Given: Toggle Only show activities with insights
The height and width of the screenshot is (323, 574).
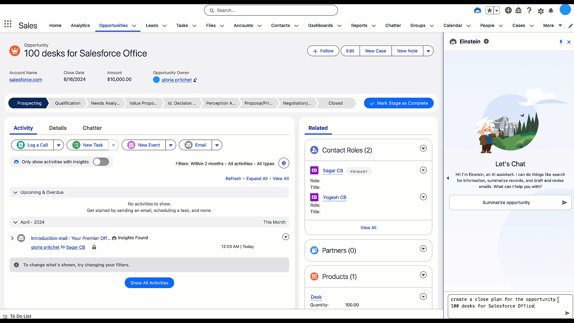Looking at the screenshot, I should tap(101, 162).
